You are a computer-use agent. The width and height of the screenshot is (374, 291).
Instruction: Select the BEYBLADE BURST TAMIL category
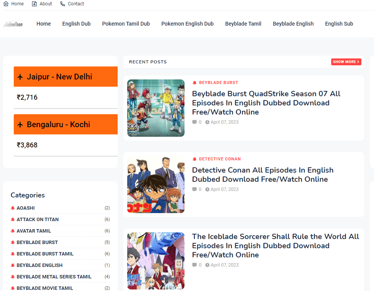[x=45, y=254]
